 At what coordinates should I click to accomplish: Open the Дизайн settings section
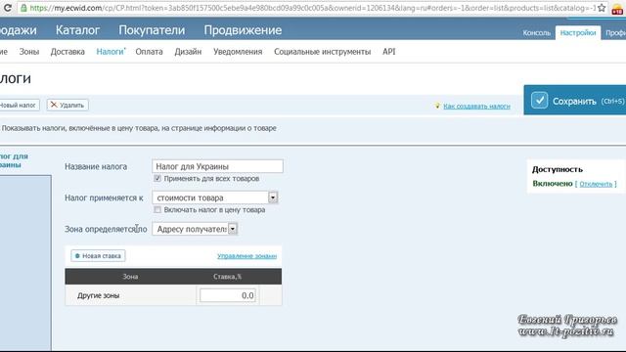coord(188,52)
